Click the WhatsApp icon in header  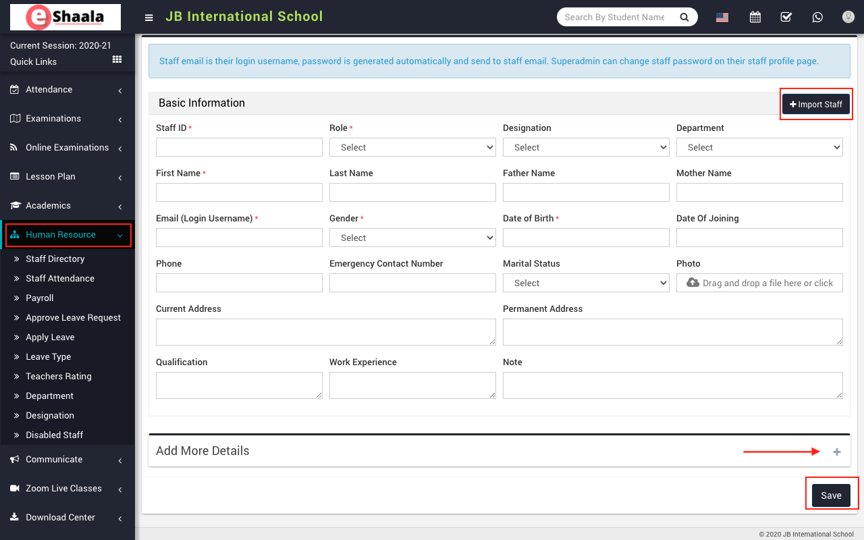pyautogui.click(x=817, y=18)
